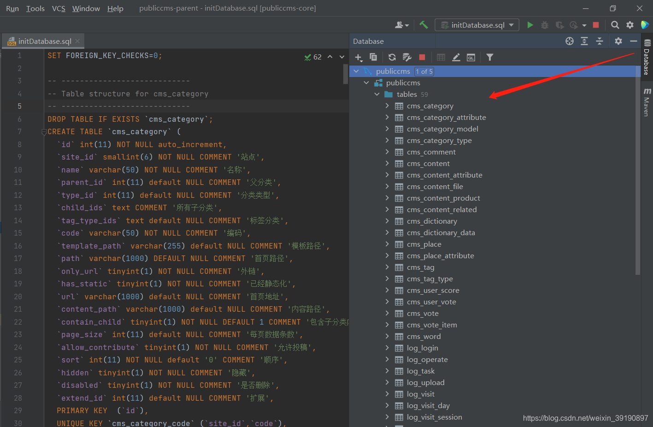Click Edit Source pencil icon
This screenshot has width=653, height=427.
(456, 57)
